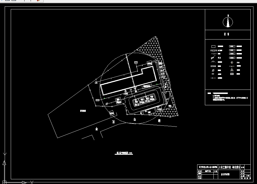Toggle the rectangular building outline in the site plan
Screen dimensions: 257x184
tap(127, 80)
